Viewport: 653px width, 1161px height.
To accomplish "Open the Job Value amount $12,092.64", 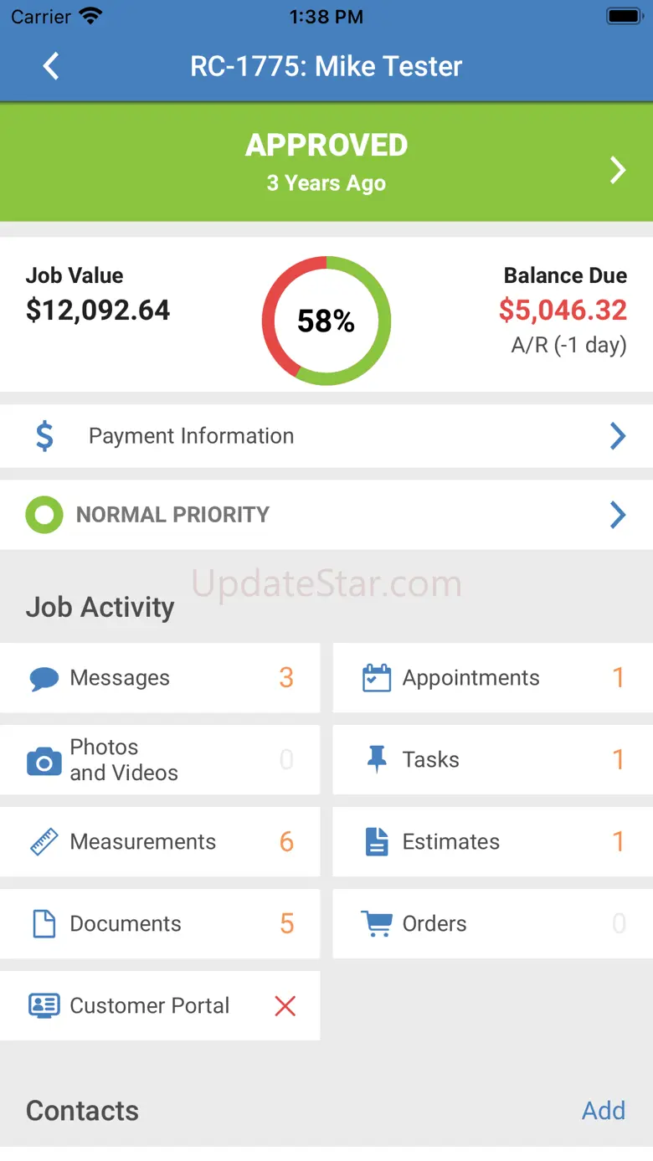I will click(98, 311).
